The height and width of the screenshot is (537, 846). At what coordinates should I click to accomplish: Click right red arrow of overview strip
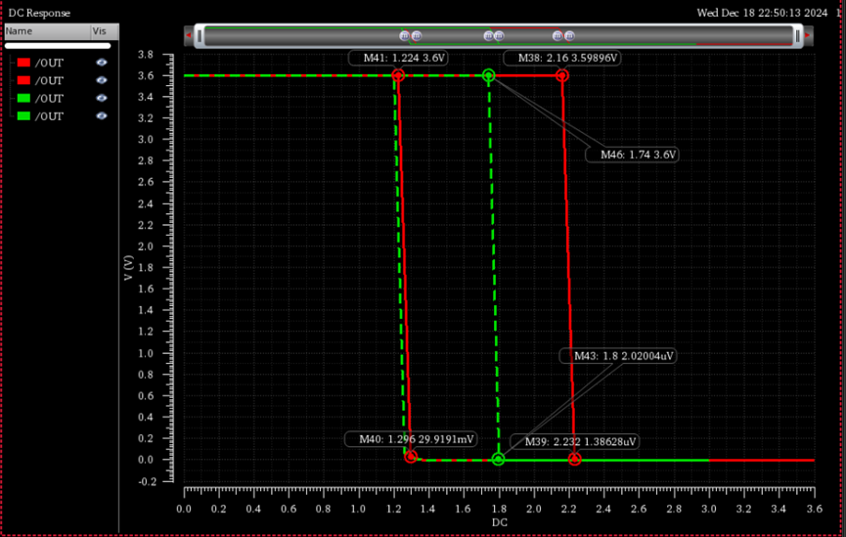808,35
